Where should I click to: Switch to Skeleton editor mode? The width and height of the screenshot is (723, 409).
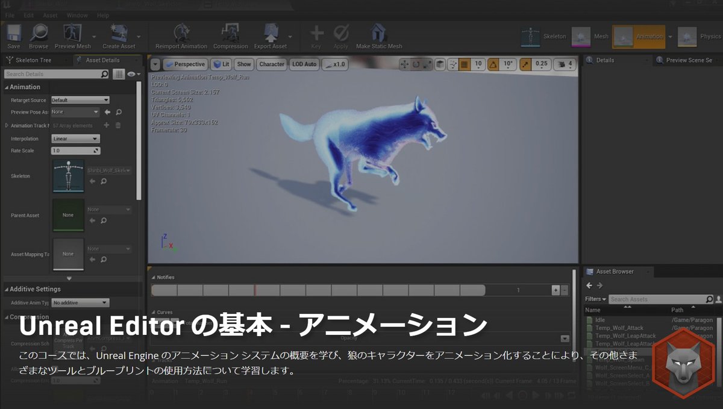pos(544,36)
